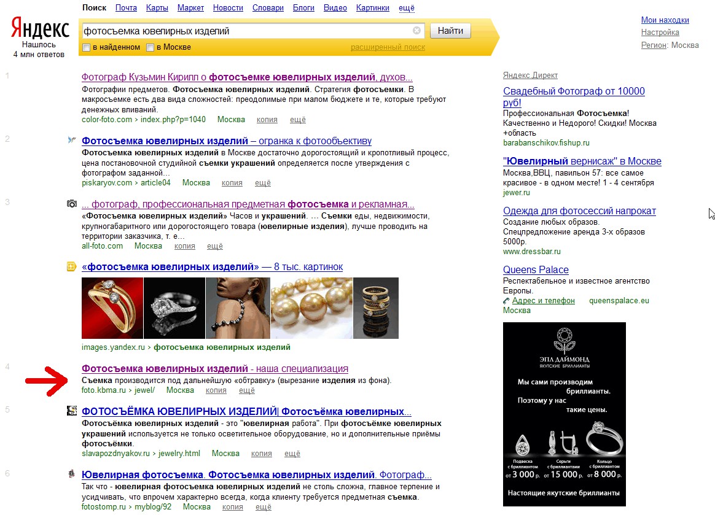Open the golden pearls thumbnail
The image size is (715, 515).
pyautogui.click(x=311, y=308)
